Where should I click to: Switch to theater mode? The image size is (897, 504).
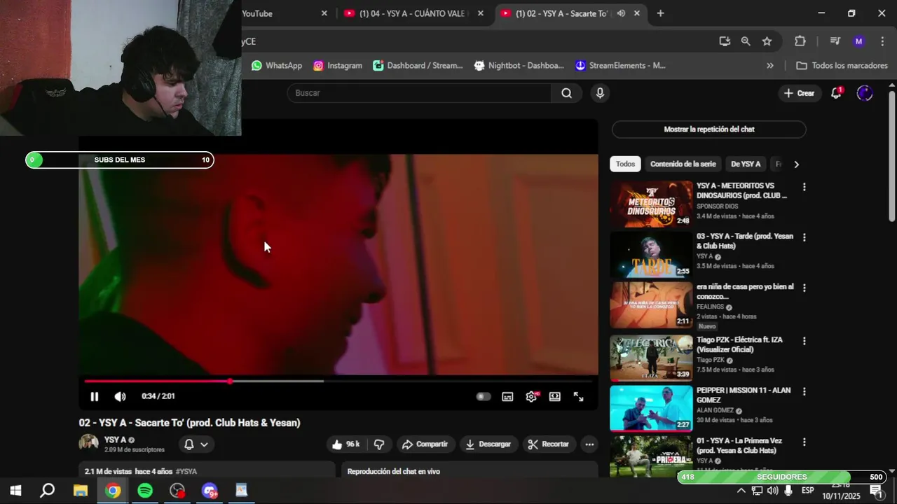click(555, 396)
